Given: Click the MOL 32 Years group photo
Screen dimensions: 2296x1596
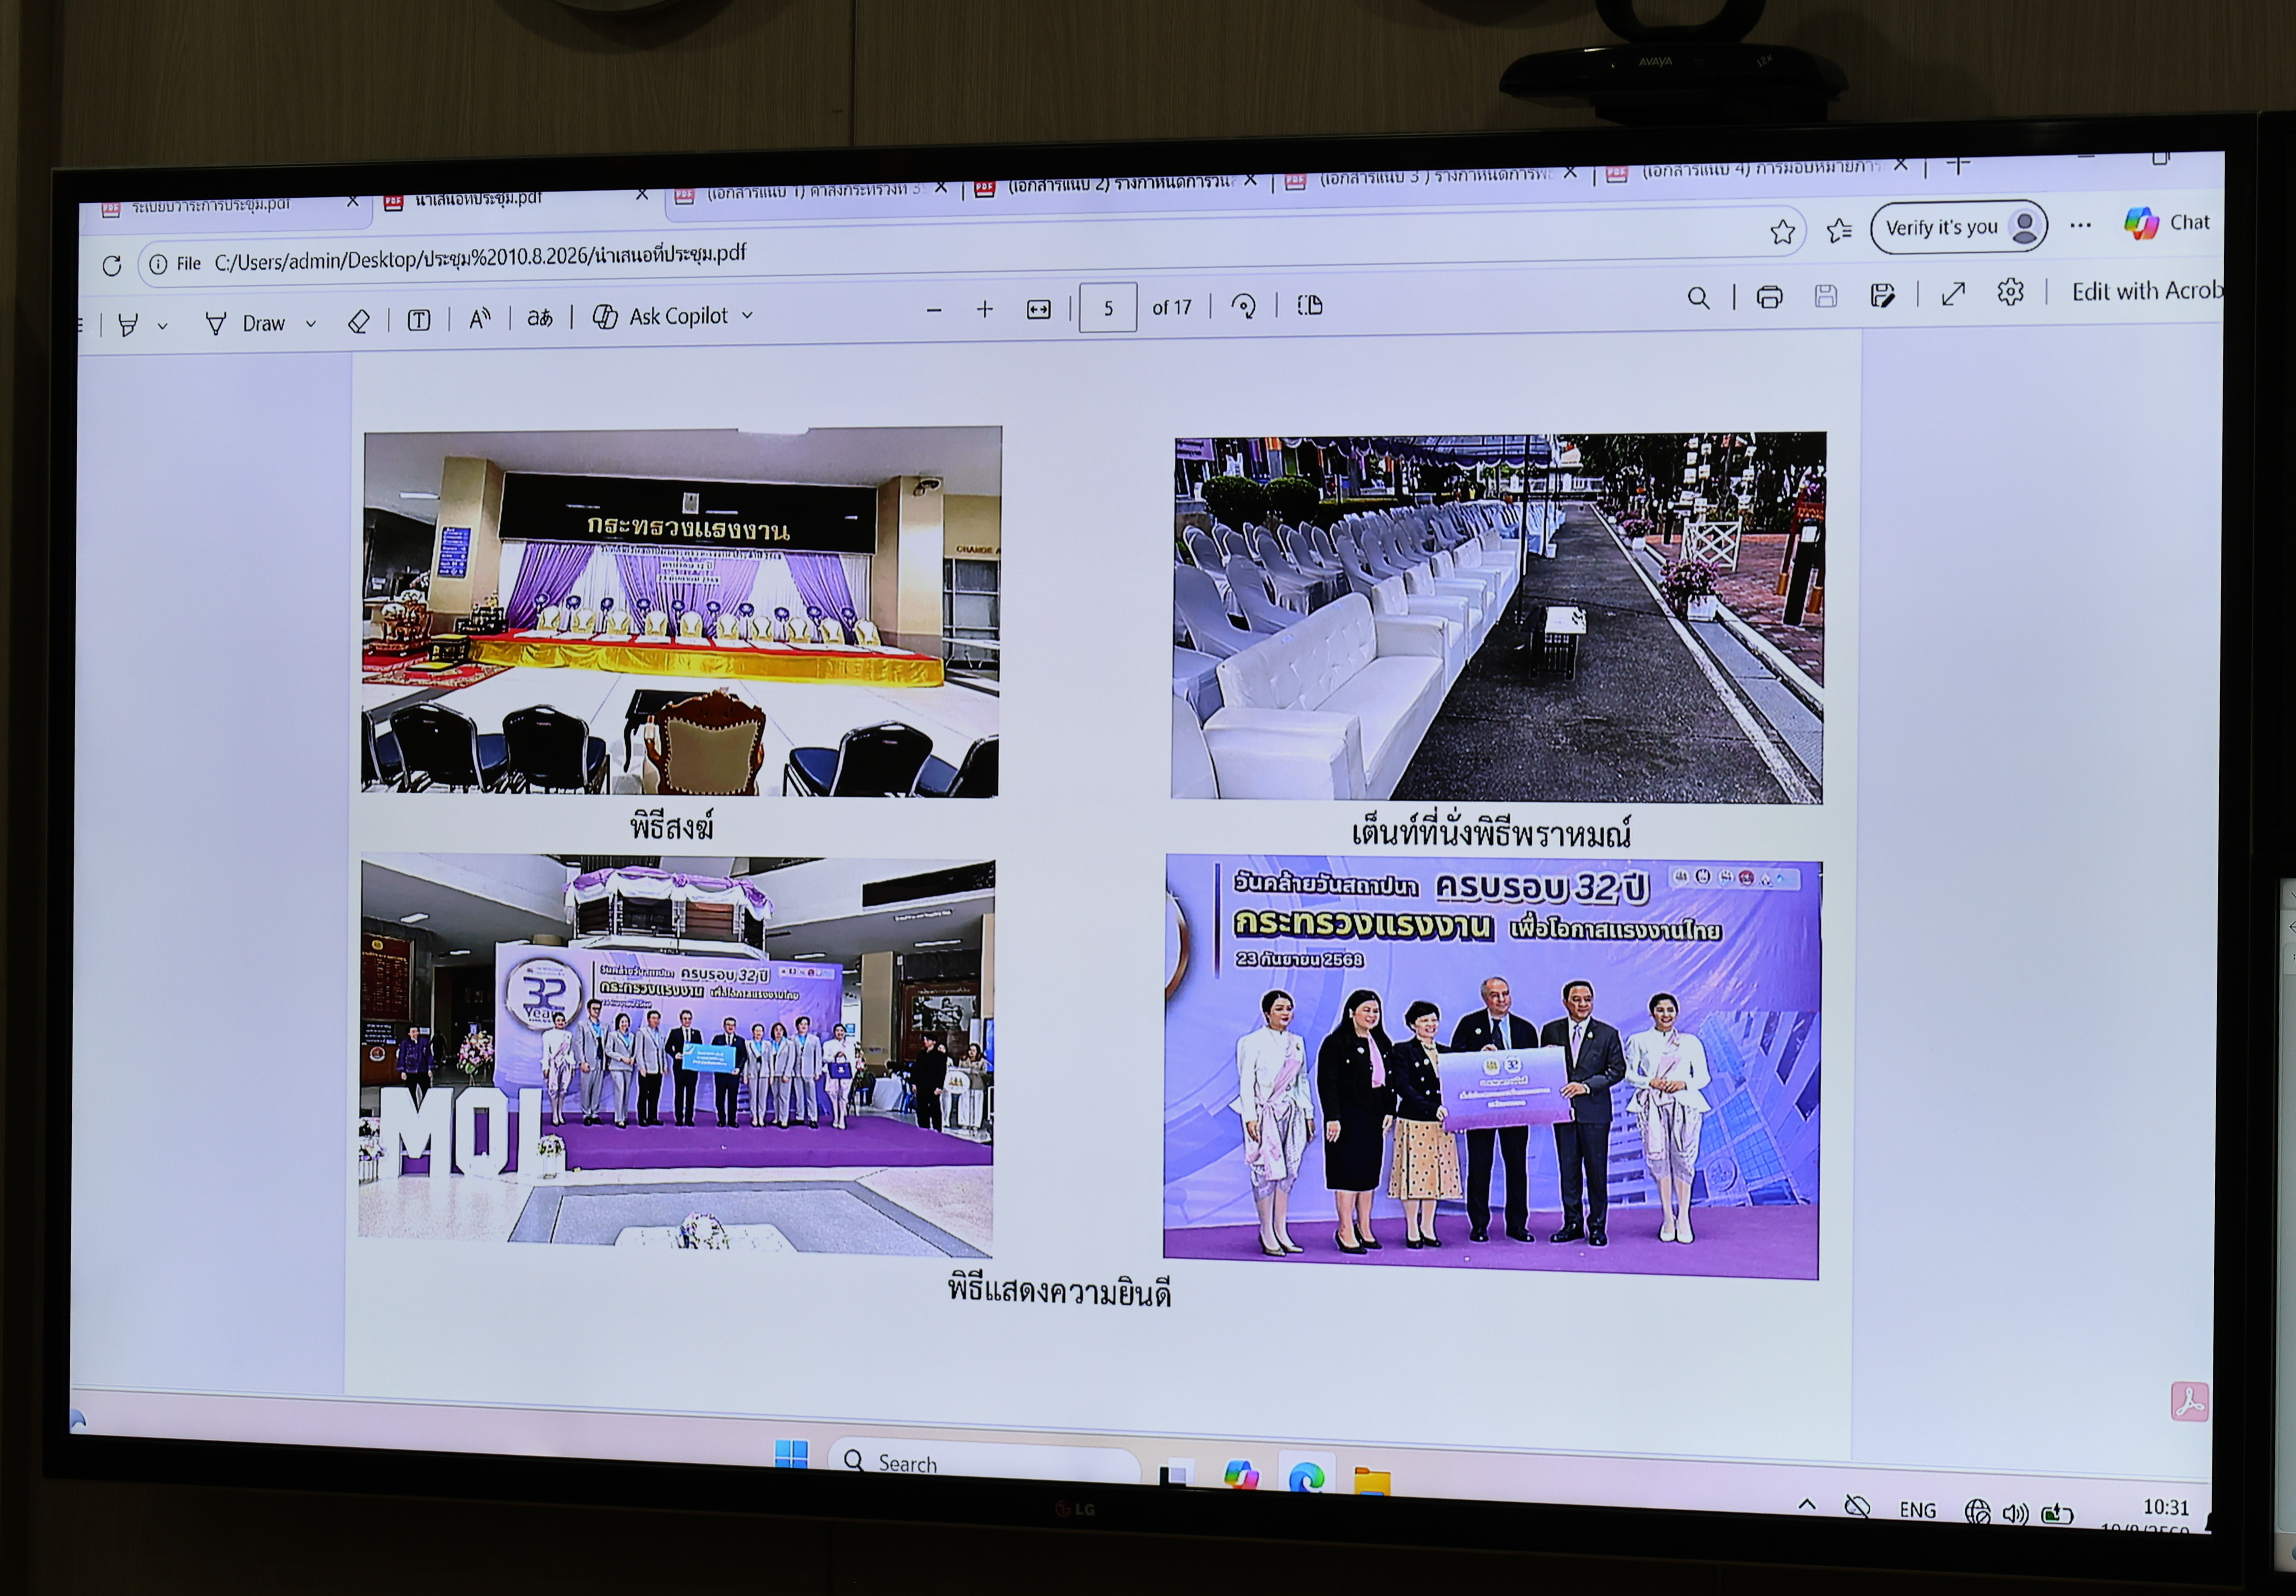Looking at the screenshot, I should 677,1056.
